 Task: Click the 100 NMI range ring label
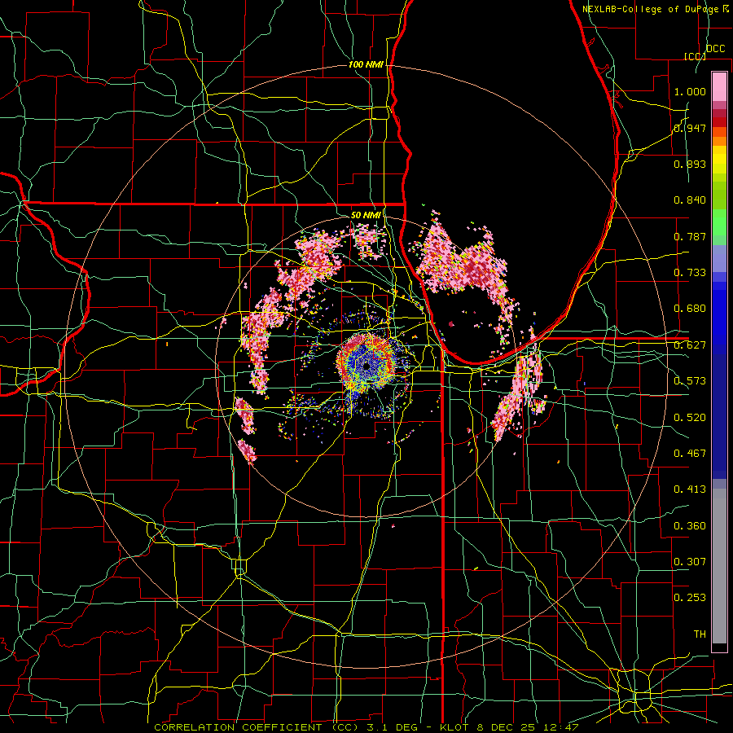[366, 64]
